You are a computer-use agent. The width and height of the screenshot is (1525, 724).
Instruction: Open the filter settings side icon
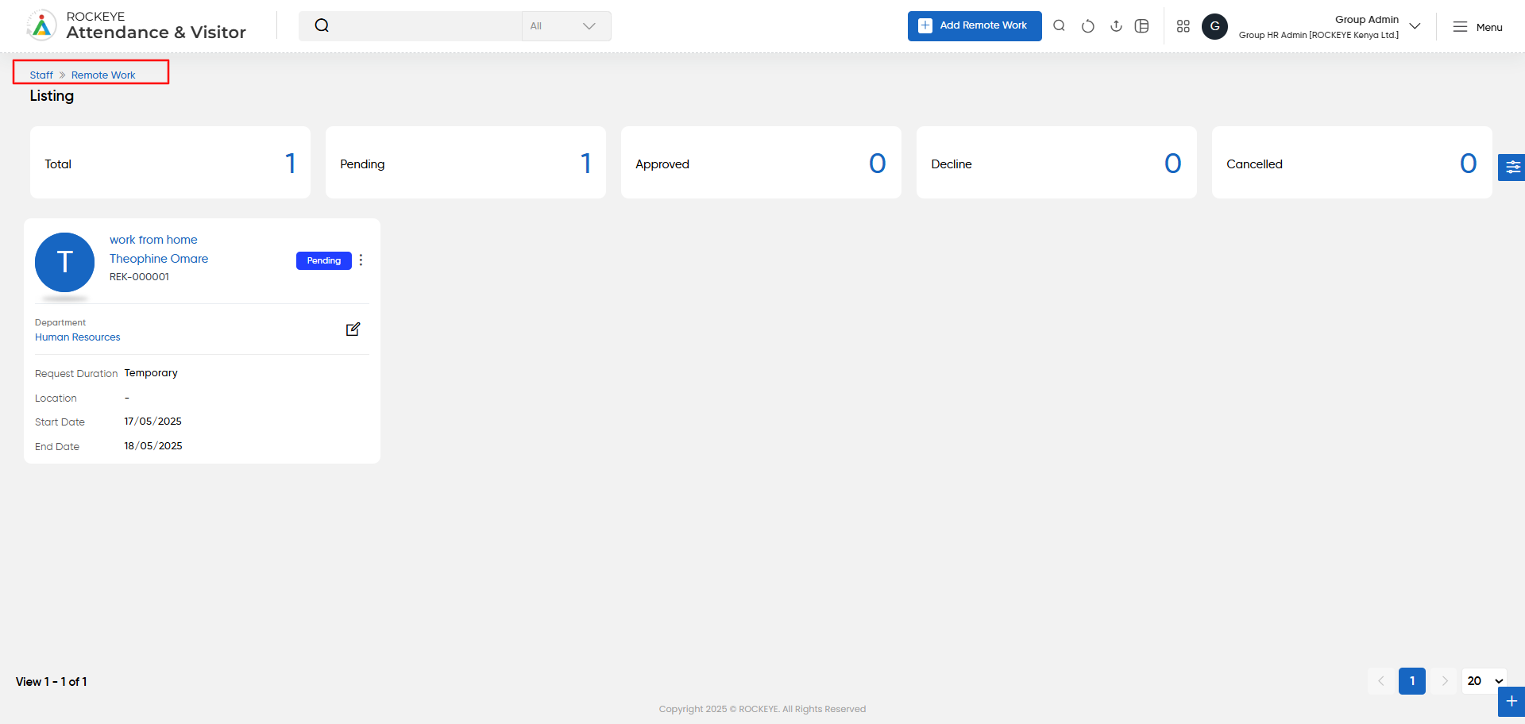(x=1512, y=167)
